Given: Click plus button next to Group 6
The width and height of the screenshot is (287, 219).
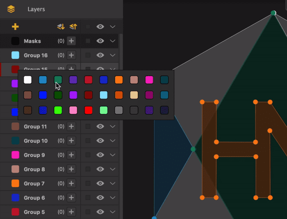Looking at the screenshot, I should pyautogui.click(x=71, y=198).
